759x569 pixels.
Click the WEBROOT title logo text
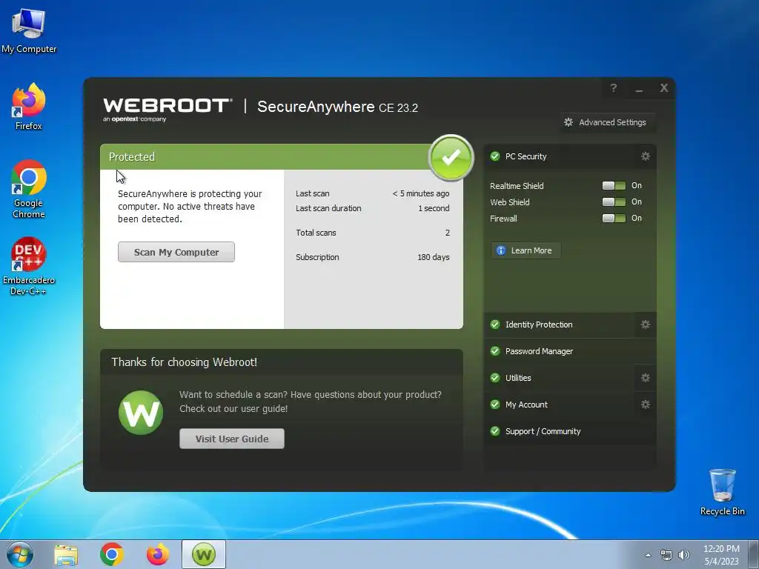pyautogui.click(x=168, y=105)
